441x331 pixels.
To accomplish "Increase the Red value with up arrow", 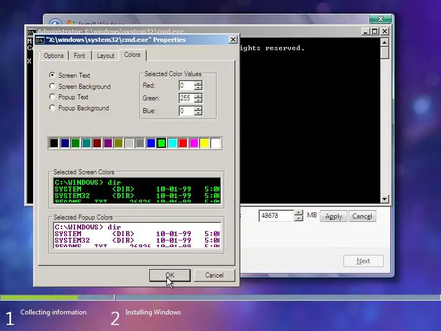I will 198,83.
